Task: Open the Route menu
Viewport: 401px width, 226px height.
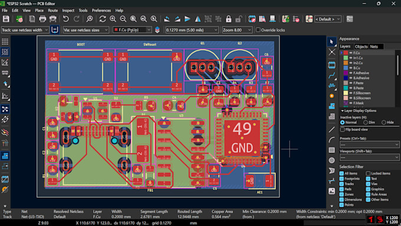Action: tap(52, 11)
